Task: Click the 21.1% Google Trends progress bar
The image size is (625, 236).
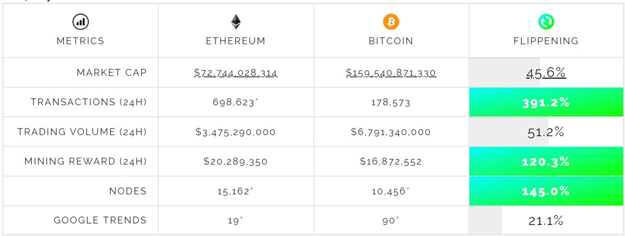Action: tap(546, 220)
